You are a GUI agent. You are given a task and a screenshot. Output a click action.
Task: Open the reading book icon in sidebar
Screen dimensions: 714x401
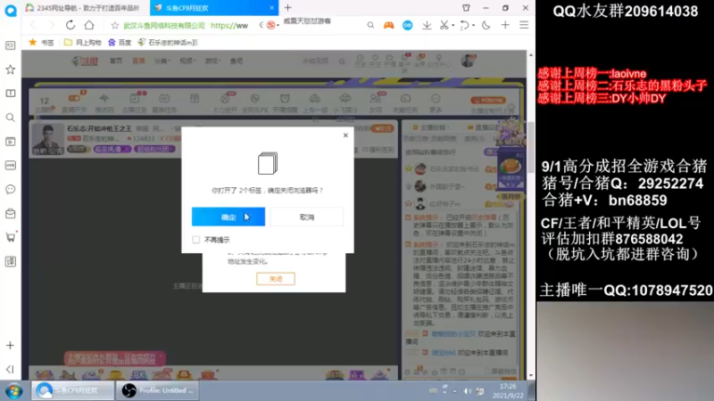[10, 94]
